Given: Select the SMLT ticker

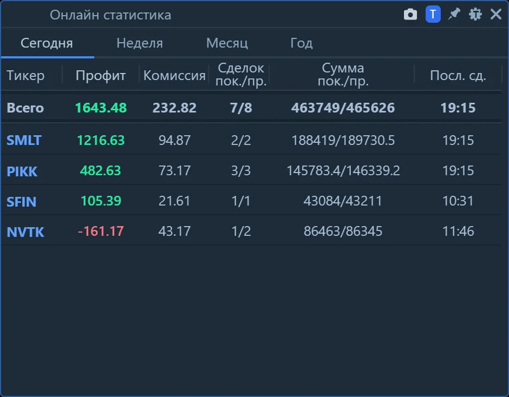Looking at the screenshot, I should pos(24,141).
